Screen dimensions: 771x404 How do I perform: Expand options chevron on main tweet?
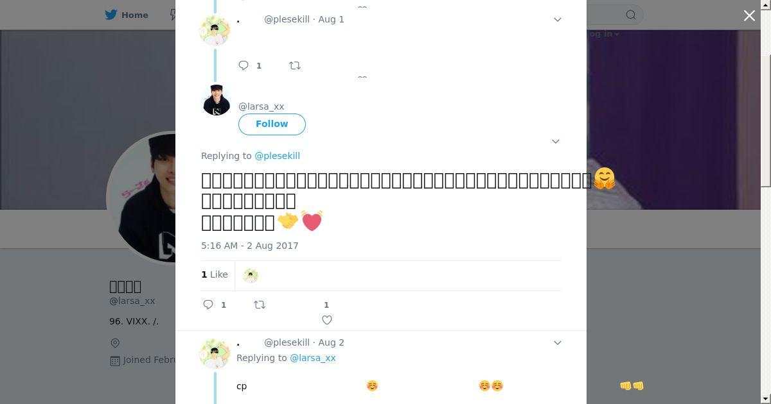click(556, 141)
